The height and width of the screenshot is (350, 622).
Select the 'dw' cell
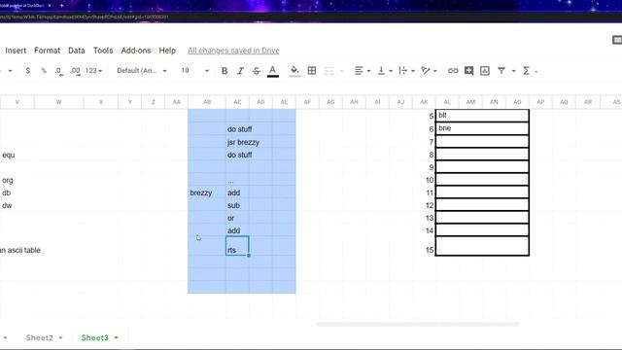click(17, 205)
